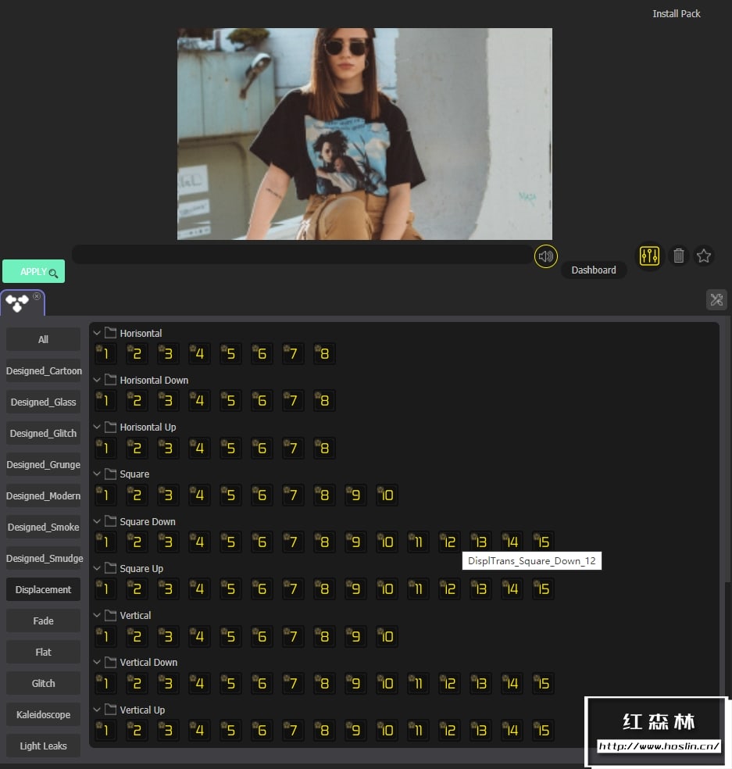Collapse the Square folder
732x769 pixels.
pyautogui.click(x=97, y=474)
